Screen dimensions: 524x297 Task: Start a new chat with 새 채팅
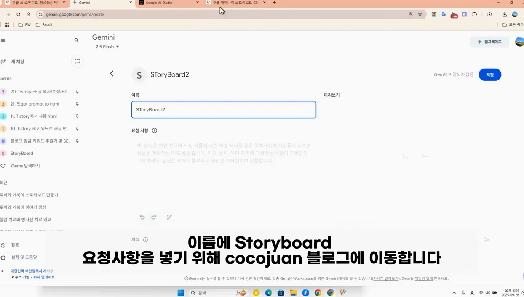click(x=13, y=61)
